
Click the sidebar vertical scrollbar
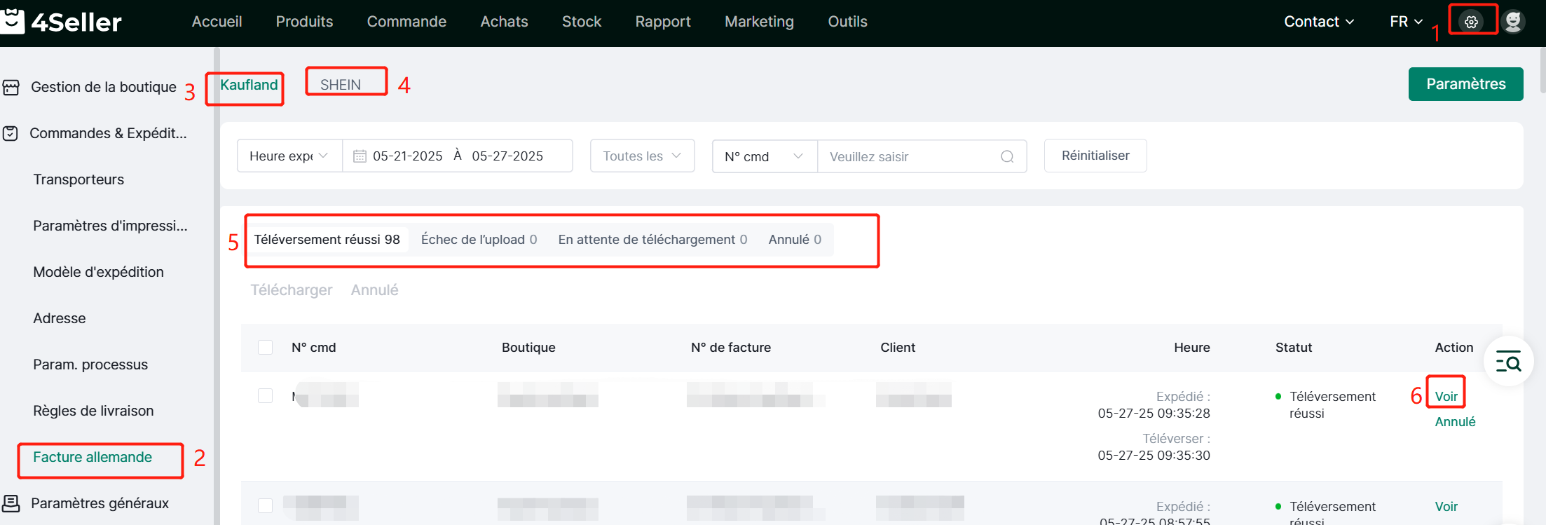click(217, 286)
